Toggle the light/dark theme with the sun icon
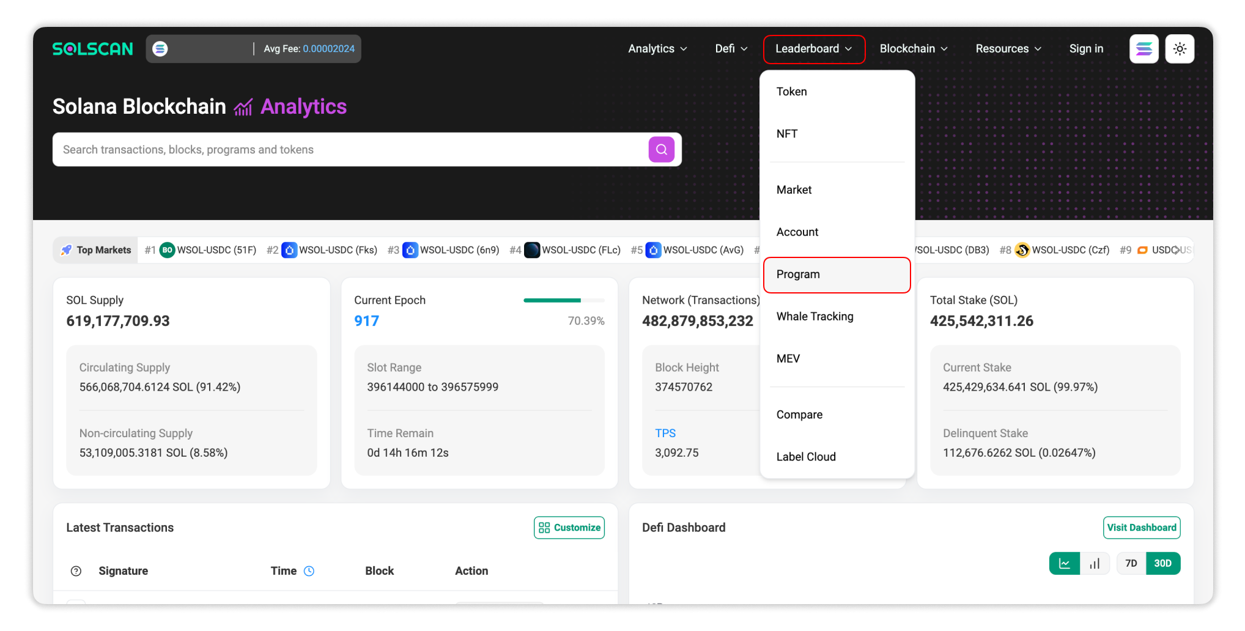This screenshot has width=1245, height=631. [x=1180, y=48]
